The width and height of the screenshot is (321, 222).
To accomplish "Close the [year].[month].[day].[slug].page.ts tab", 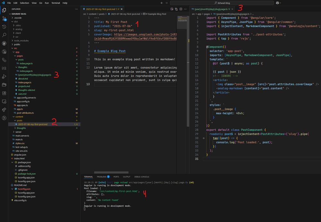I will click(x=232, y=9).
